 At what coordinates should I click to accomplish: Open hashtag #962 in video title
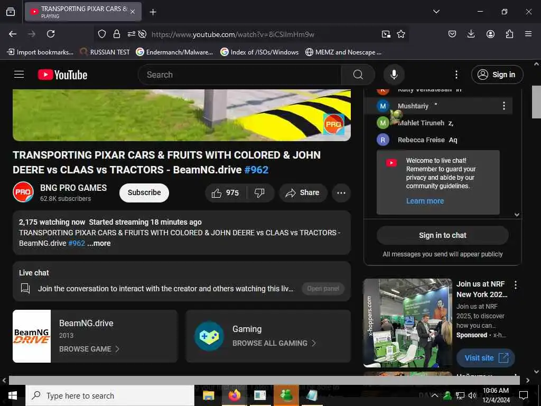[256, 170]
